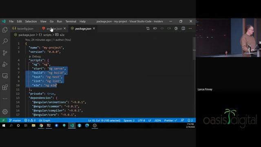Image resolution: width=261 pixels, height=147 pixels.
Task: Click the toggle file blame circle icon
Action: pos(176,29)
